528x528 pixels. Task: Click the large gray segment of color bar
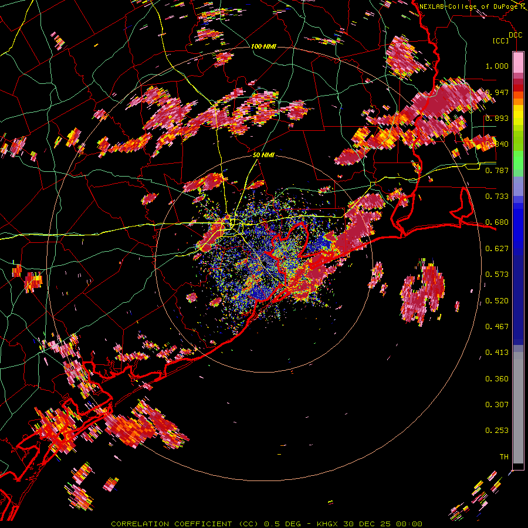coord(518,408)
